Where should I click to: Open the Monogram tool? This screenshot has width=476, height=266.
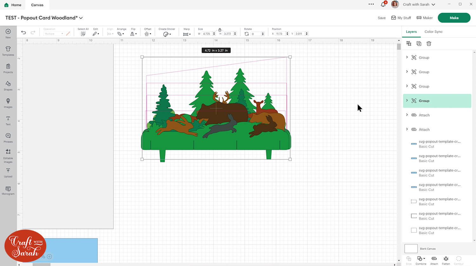click(x=8, y=190)
